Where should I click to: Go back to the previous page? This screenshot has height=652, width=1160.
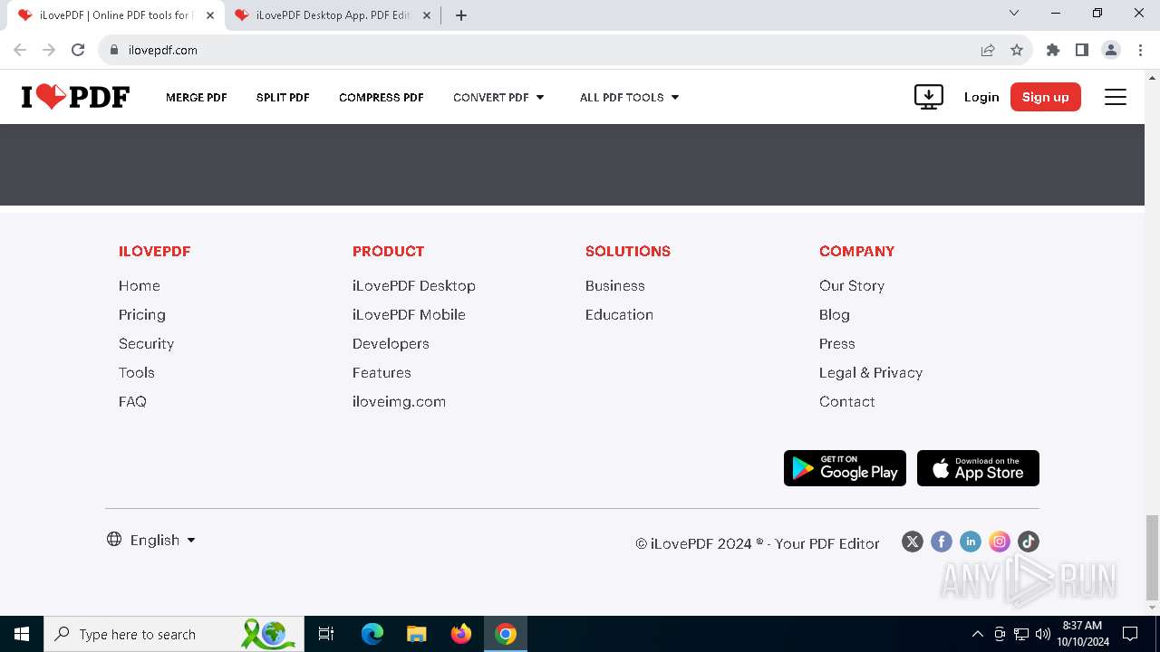coord(20,50)
